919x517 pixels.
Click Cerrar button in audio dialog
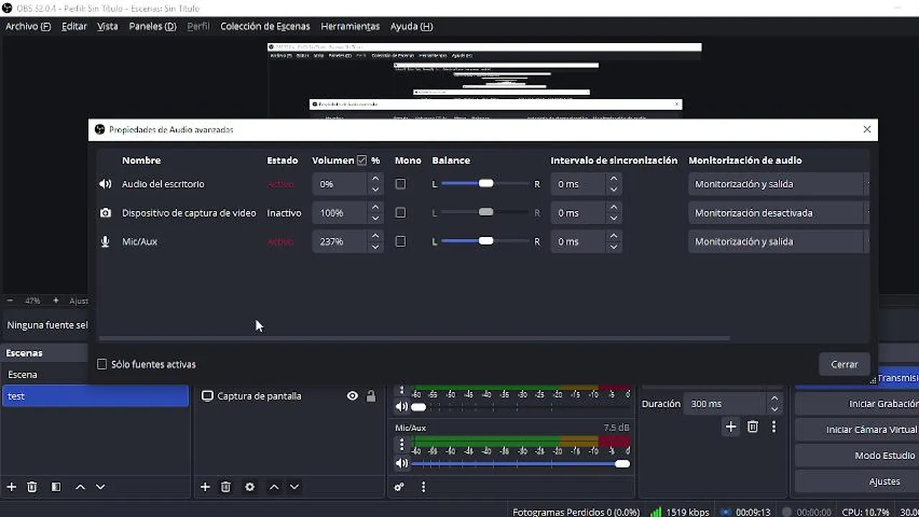tap(844, 364)
